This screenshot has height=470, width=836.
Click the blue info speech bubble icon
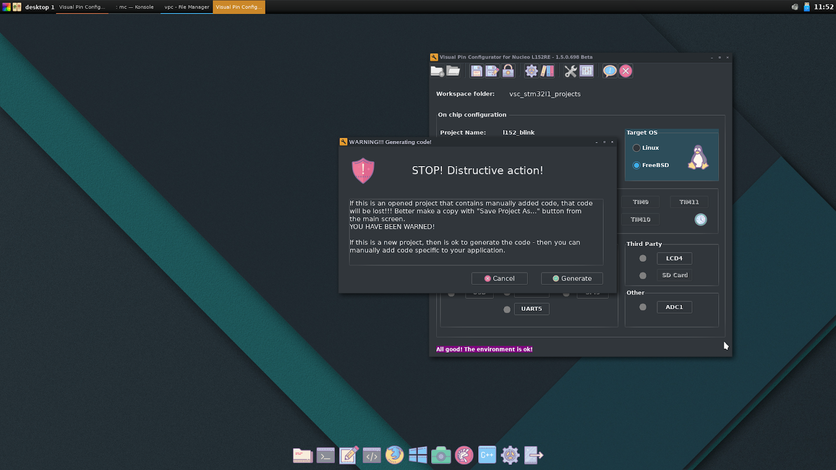pyautogui.click(x=610, y=71)
